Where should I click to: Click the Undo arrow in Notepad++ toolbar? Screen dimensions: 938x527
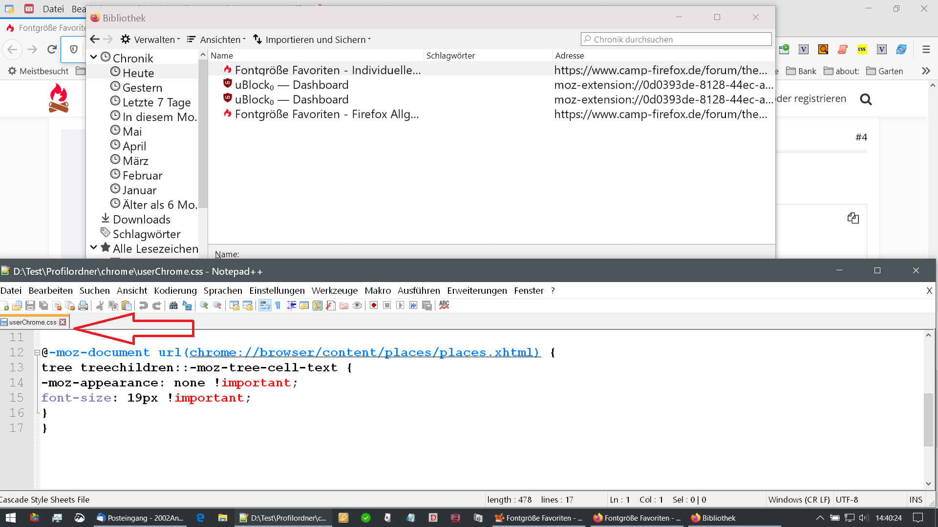(x=143, y=305)
